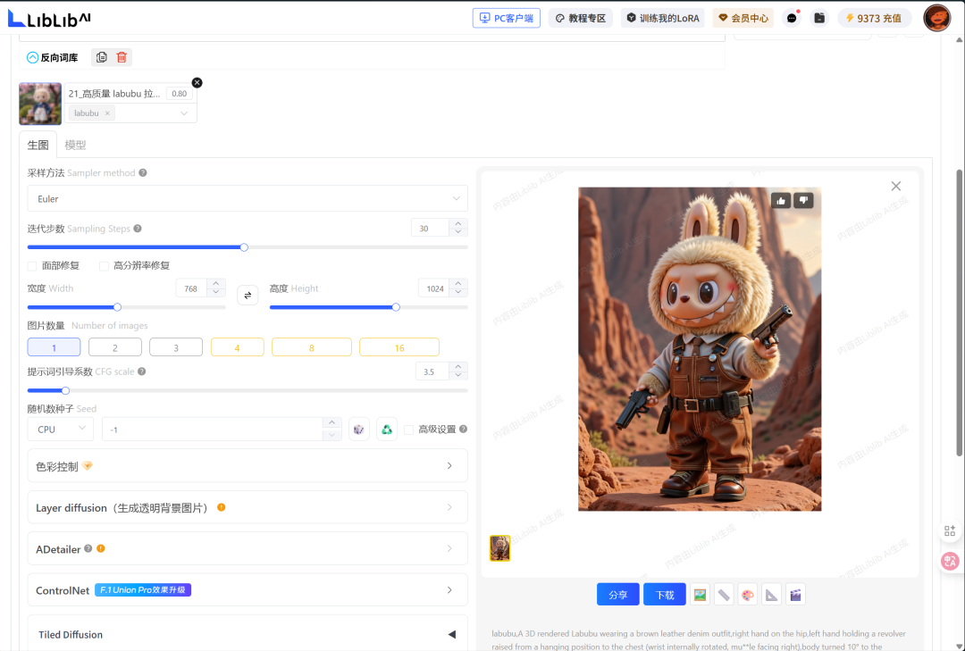Open 训练我的LoRA in the header
The image size is (965, 651).
pyautogui.click(x=663, y=18)
